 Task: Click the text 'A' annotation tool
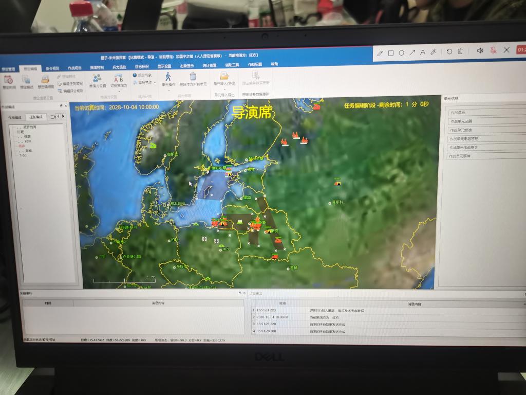pos(423,52)
